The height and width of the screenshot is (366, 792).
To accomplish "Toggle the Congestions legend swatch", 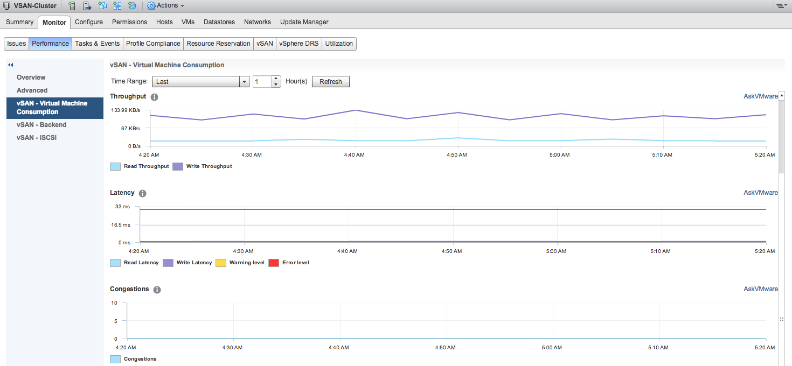I will (115, 359).
